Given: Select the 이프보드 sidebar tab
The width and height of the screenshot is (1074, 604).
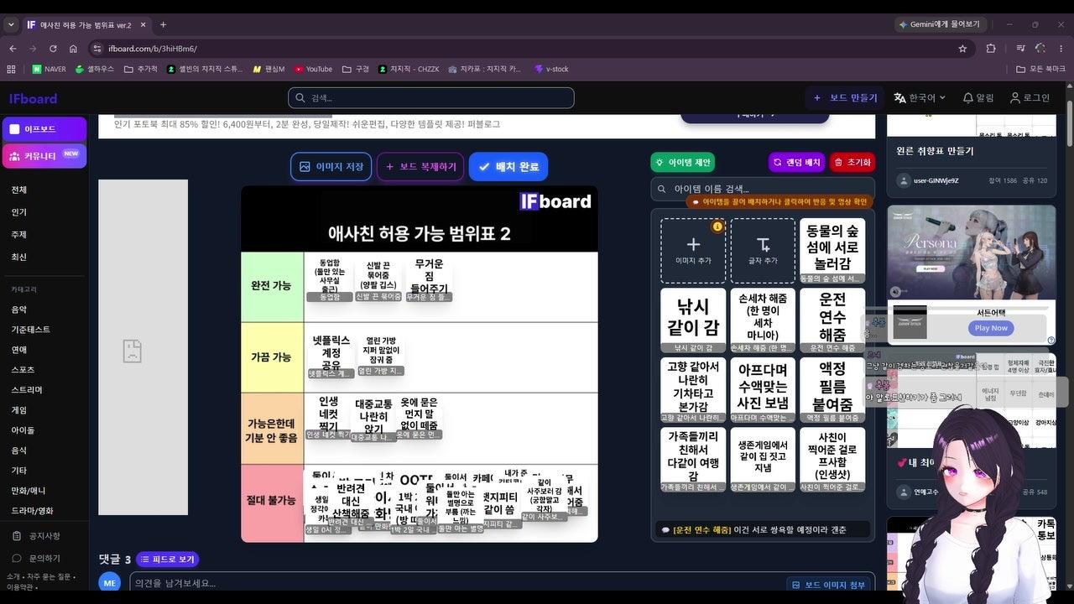Looking at the screenshot, I should 44,129.
